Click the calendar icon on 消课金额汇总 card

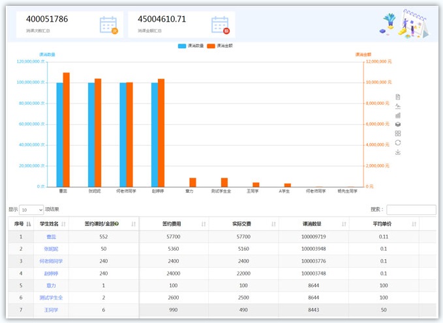tap(221, 25)
